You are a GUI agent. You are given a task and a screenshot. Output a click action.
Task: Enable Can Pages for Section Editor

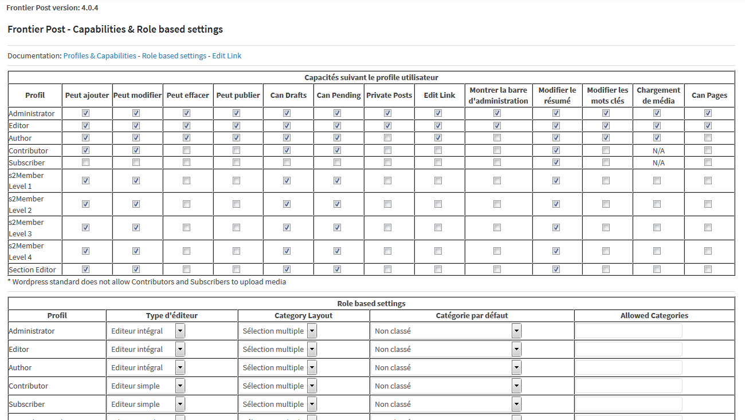click(708, 270)
